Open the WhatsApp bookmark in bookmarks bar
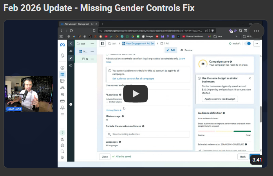273x176 pixels. click(127, 36)
